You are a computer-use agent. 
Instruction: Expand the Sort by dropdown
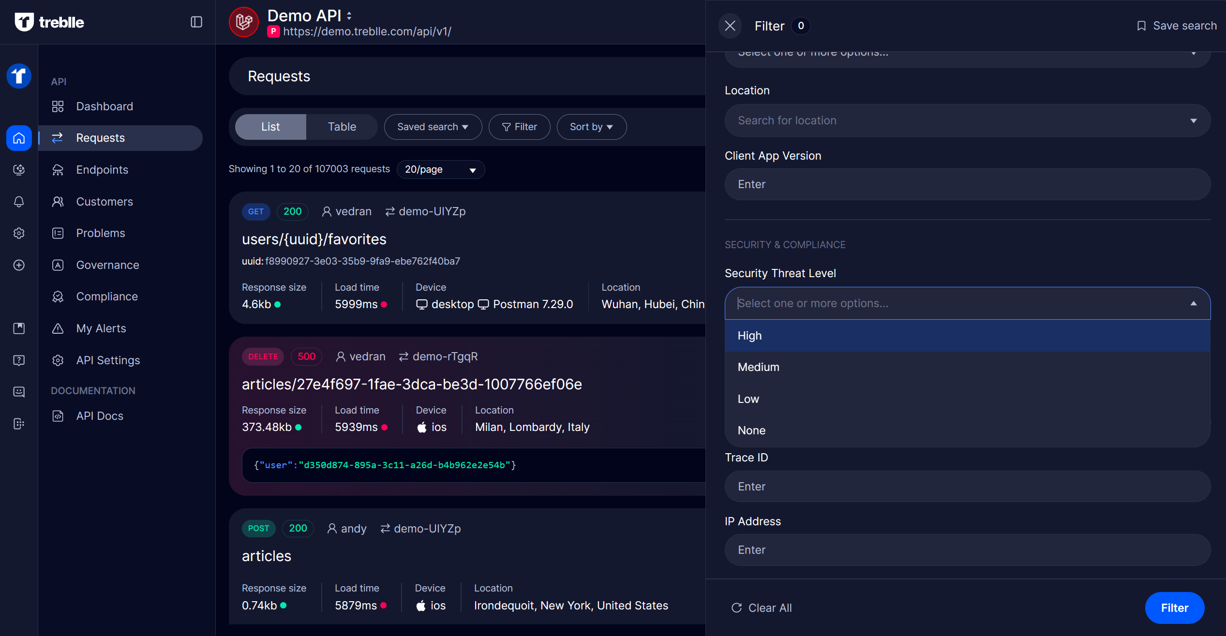[591, 127]
